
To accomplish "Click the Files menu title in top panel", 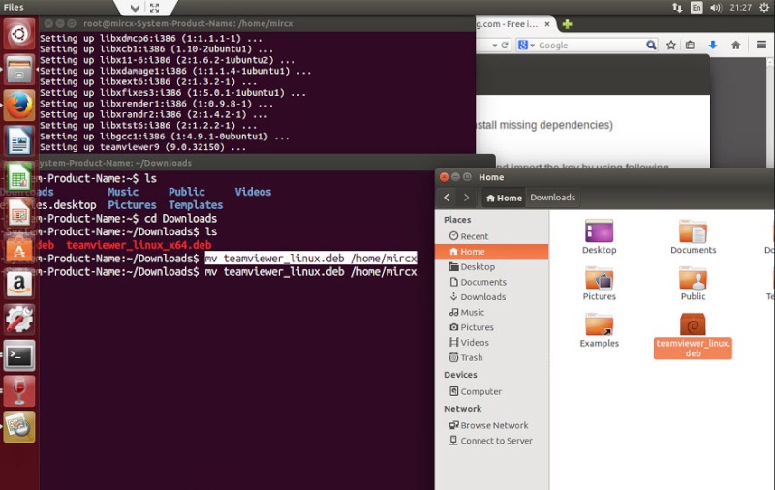I will click(x=14, y=7).
